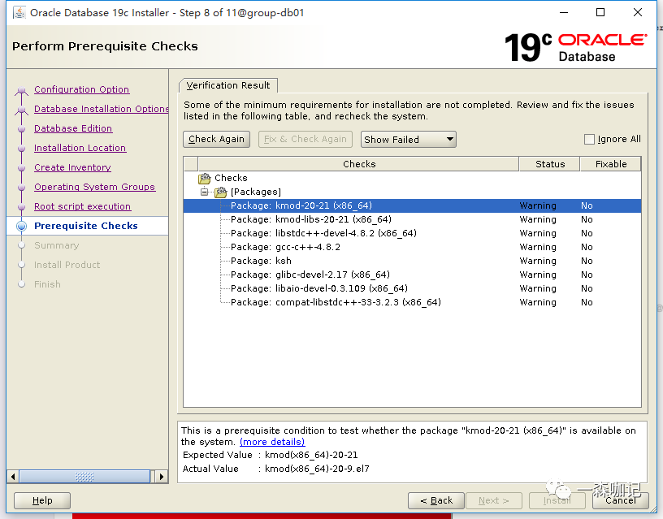
Task: Click the Back button
Action: [436, 500]
